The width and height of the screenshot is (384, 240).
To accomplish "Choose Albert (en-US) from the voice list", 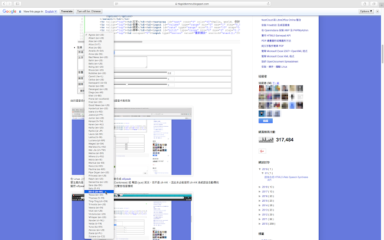I will [x=99, y=38].
